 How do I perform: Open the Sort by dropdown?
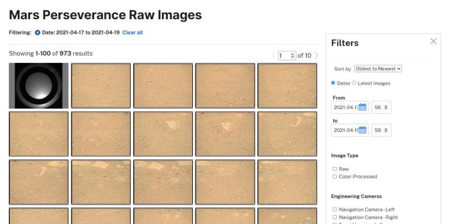point(378,69)
